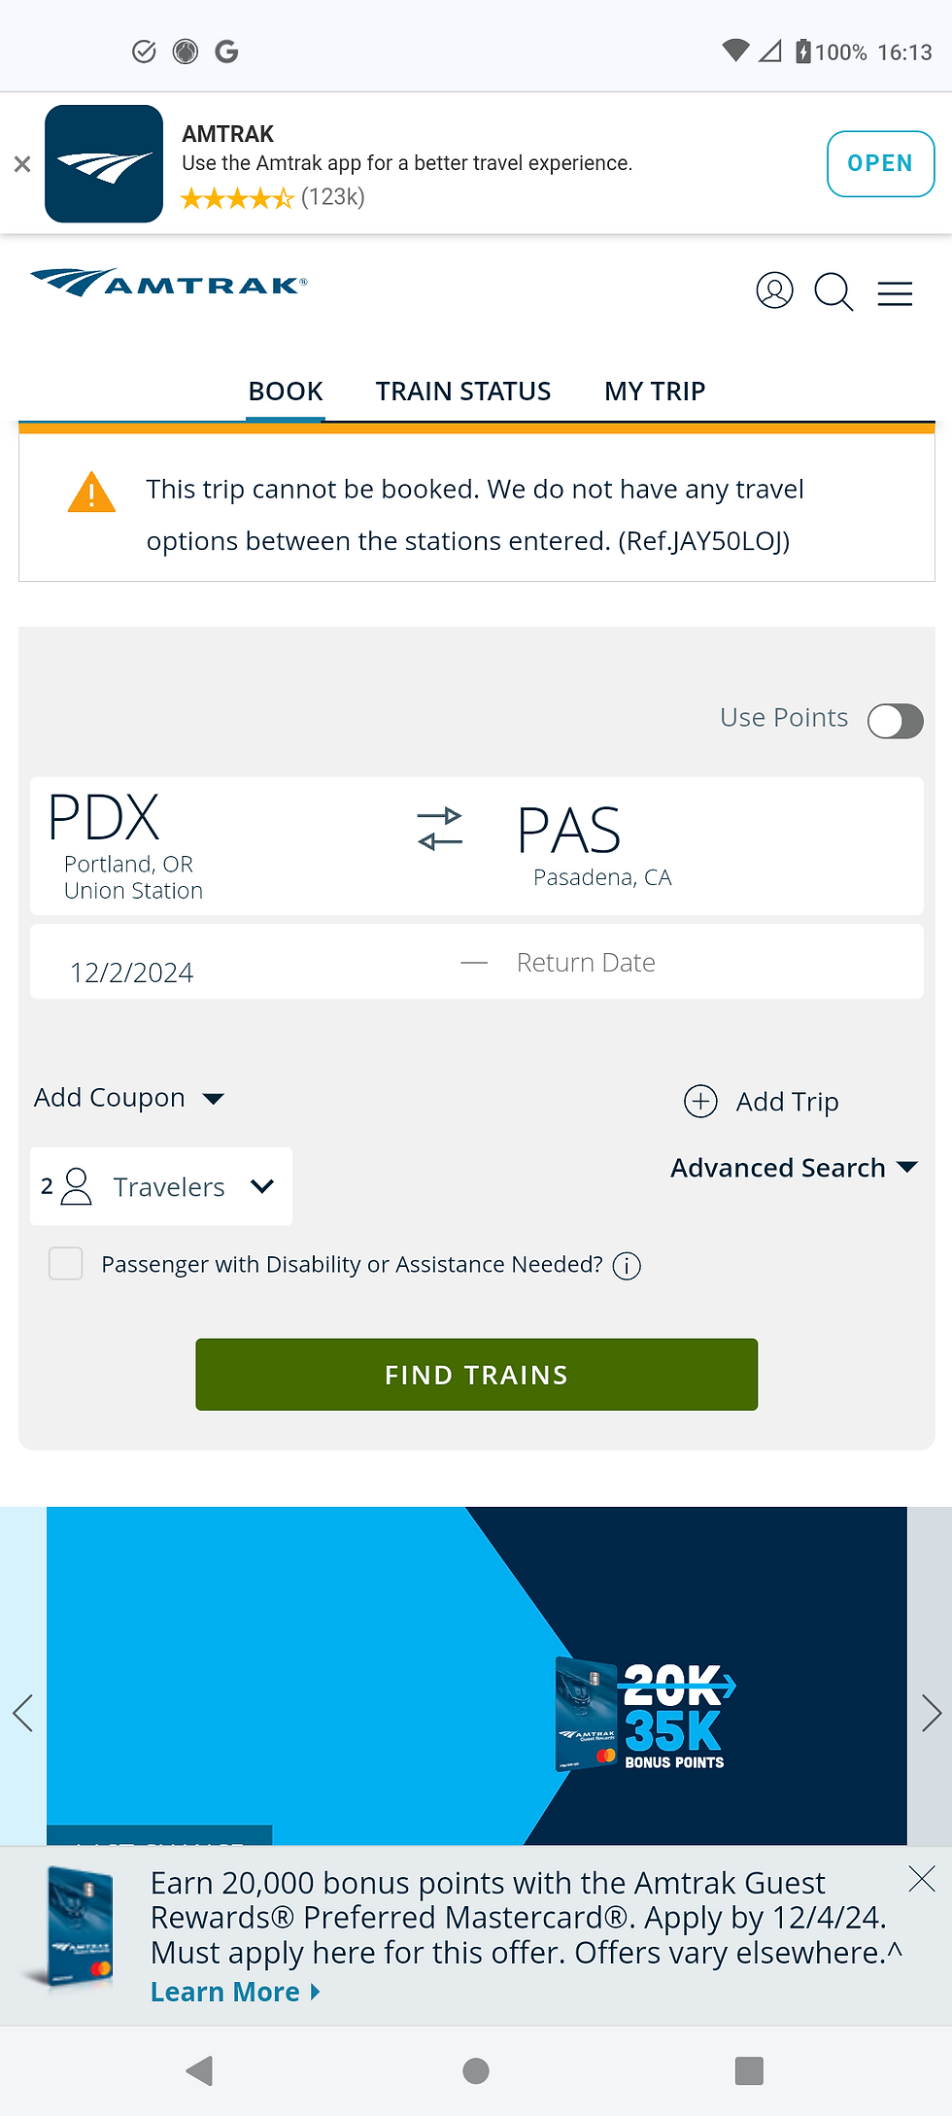
Task: Swap origin and destination stations
Action: [x=440, y=829]
